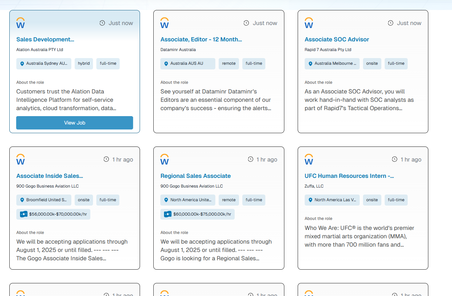This screenshot has width=452, height=296.
Task: Open UFC Human Resources Intern job link
Action: point(349,176)
